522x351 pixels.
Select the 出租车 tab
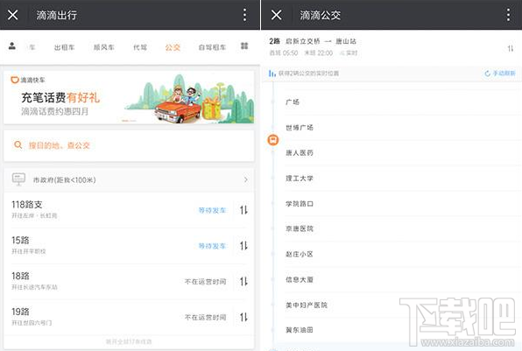coord(64,47)
